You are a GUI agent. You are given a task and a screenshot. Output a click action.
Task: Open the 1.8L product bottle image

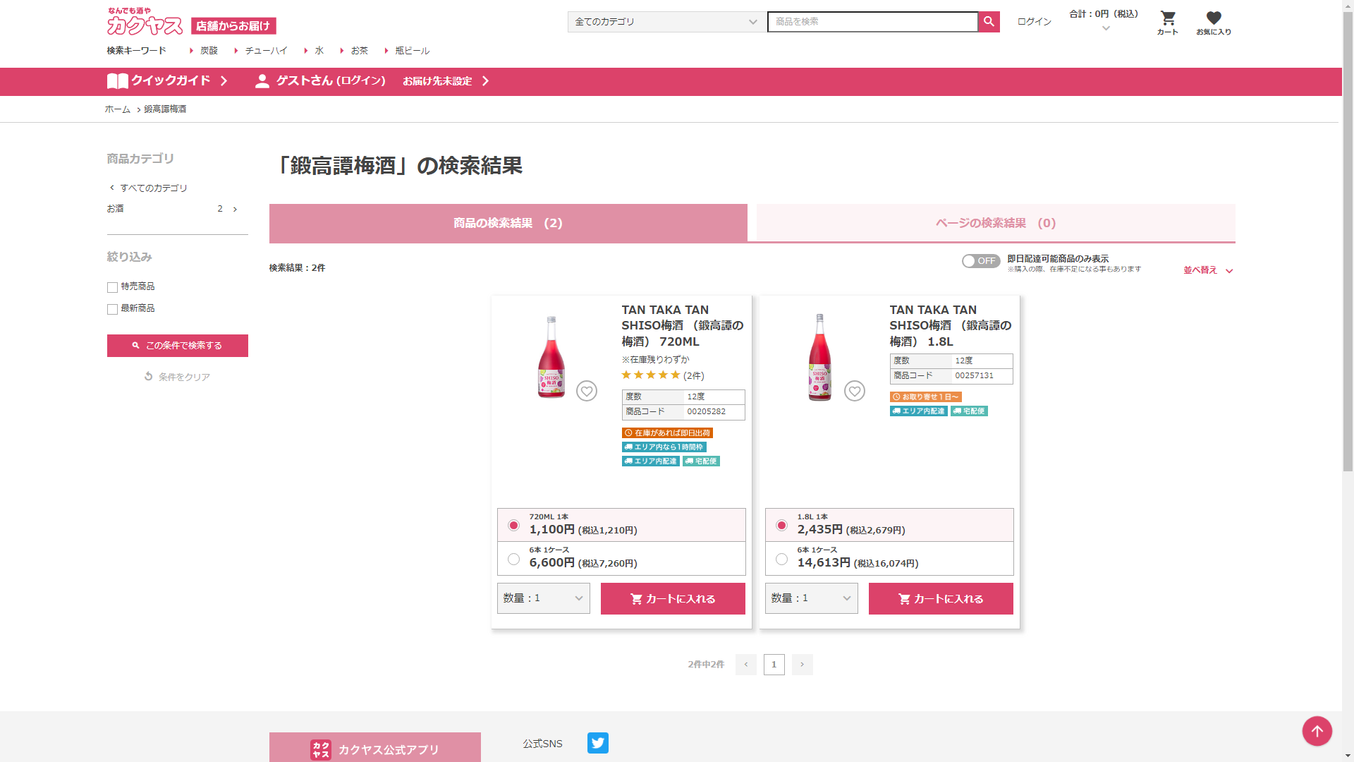click(x=819, y=357)
